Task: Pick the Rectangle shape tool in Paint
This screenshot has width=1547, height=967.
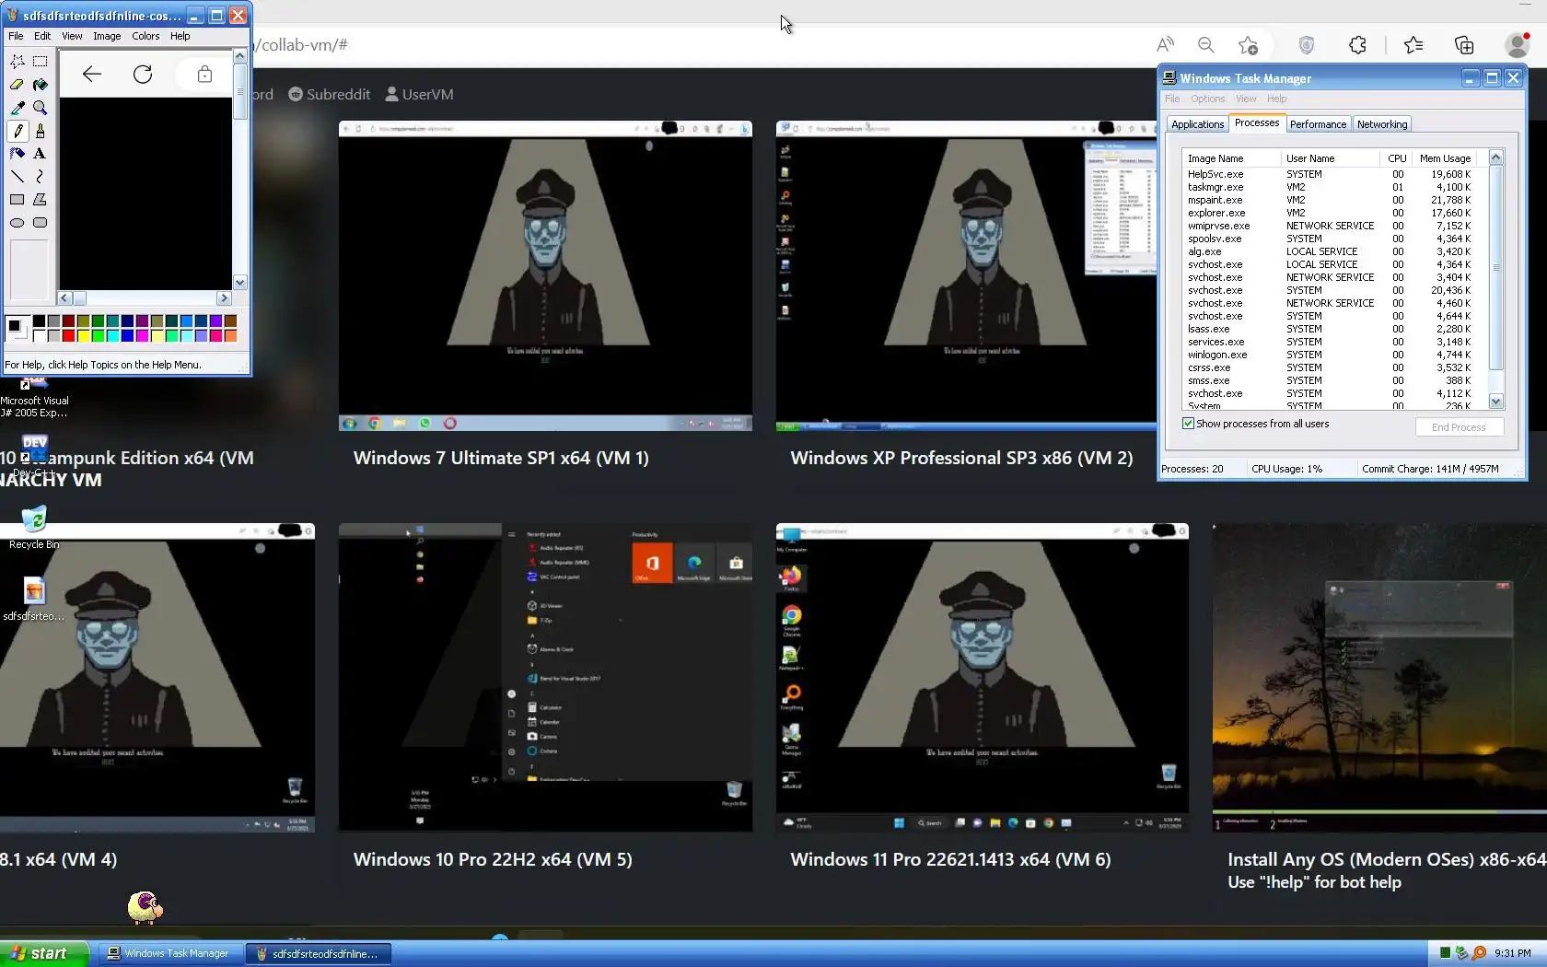Action: [x=17, y=200]
